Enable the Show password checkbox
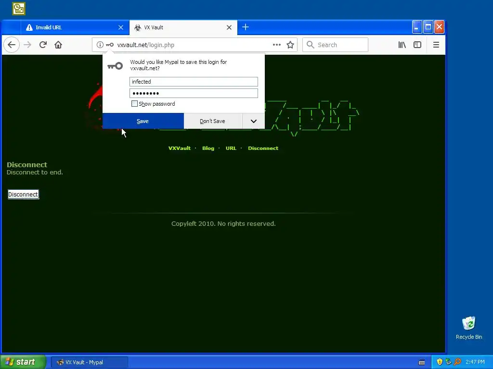The height and width of the screenshot is (369, 493). click(x=134, y=104)
